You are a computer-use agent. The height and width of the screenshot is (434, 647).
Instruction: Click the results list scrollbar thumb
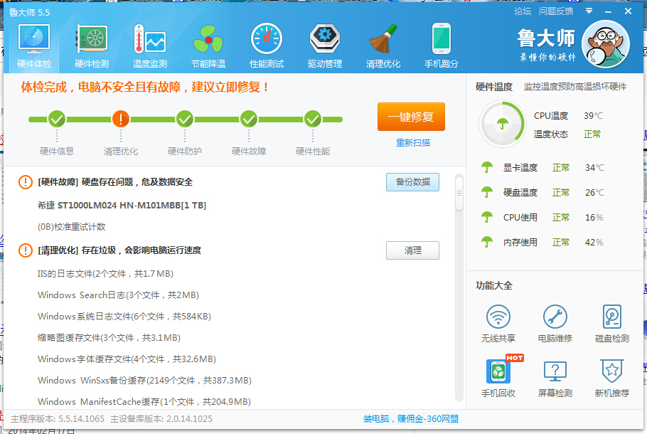pyautogui.click(x=459, y=194)
